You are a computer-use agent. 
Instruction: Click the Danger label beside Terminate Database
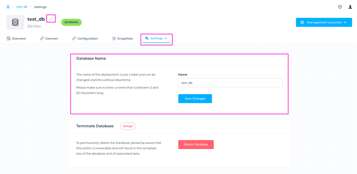coord(128,126)
